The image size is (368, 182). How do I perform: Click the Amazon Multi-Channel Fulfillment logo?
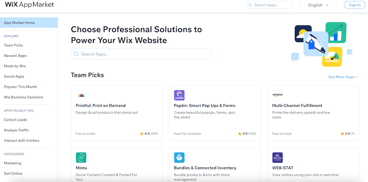click(x=277, y=95)
